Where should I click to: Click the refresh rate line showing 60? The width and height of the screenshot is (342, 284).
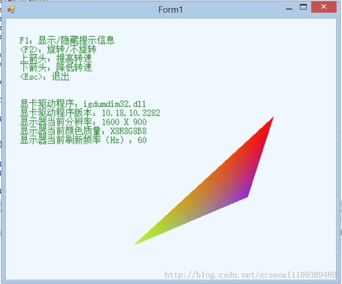[83, 140]
